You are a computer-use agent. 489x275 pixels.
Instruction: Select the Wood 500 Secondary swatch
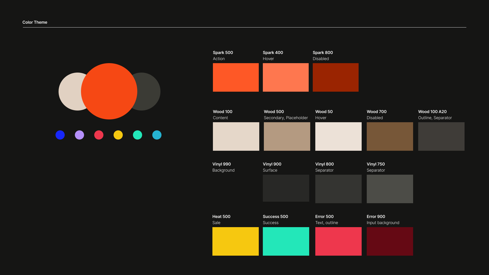coord(287,136)
